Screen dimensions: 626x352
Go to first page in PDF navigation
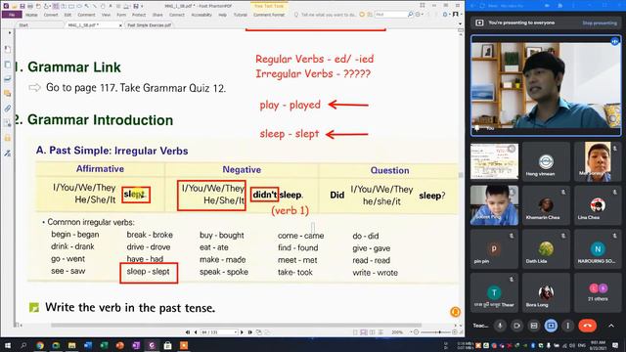point(188,332)
